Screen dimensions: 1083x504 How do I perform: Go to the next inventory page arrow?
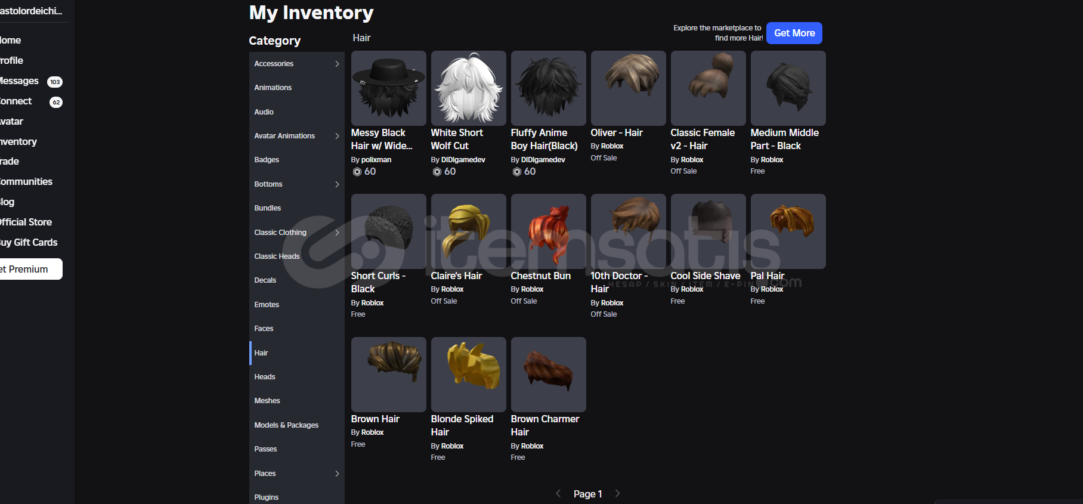[617, 493]
